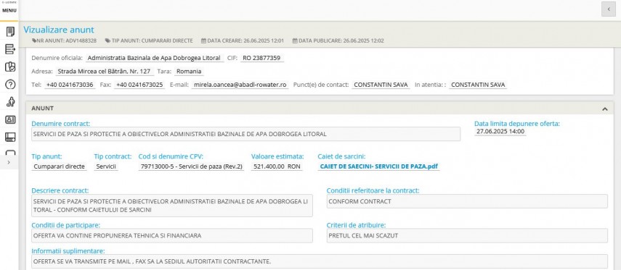The image size is (621, 270).
Task: Click the list with arrow sidebar icon
Action: click(x=10, y=49)
